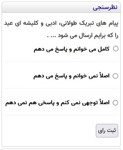Submit the vote with 'ثبت رای' button

coord(107,131)
